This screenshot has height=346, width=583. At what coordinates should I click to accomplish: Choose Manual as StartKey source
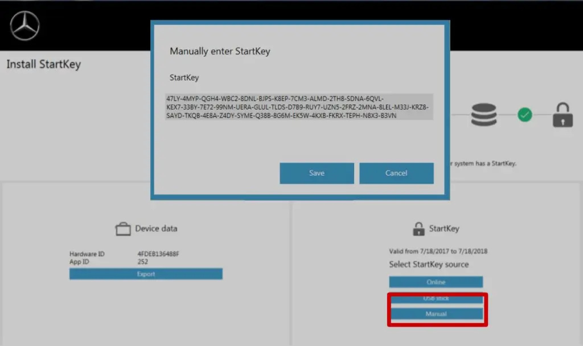pyautogui.click(x=436, y=314)
